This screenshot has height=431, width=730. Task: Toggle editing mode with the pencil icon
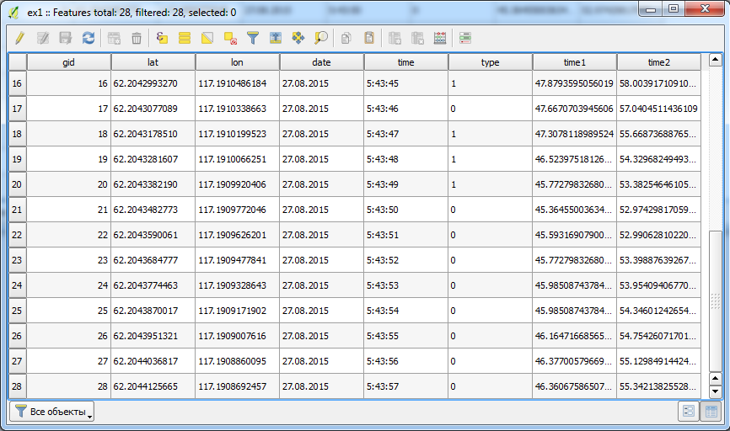coord(20,38)
